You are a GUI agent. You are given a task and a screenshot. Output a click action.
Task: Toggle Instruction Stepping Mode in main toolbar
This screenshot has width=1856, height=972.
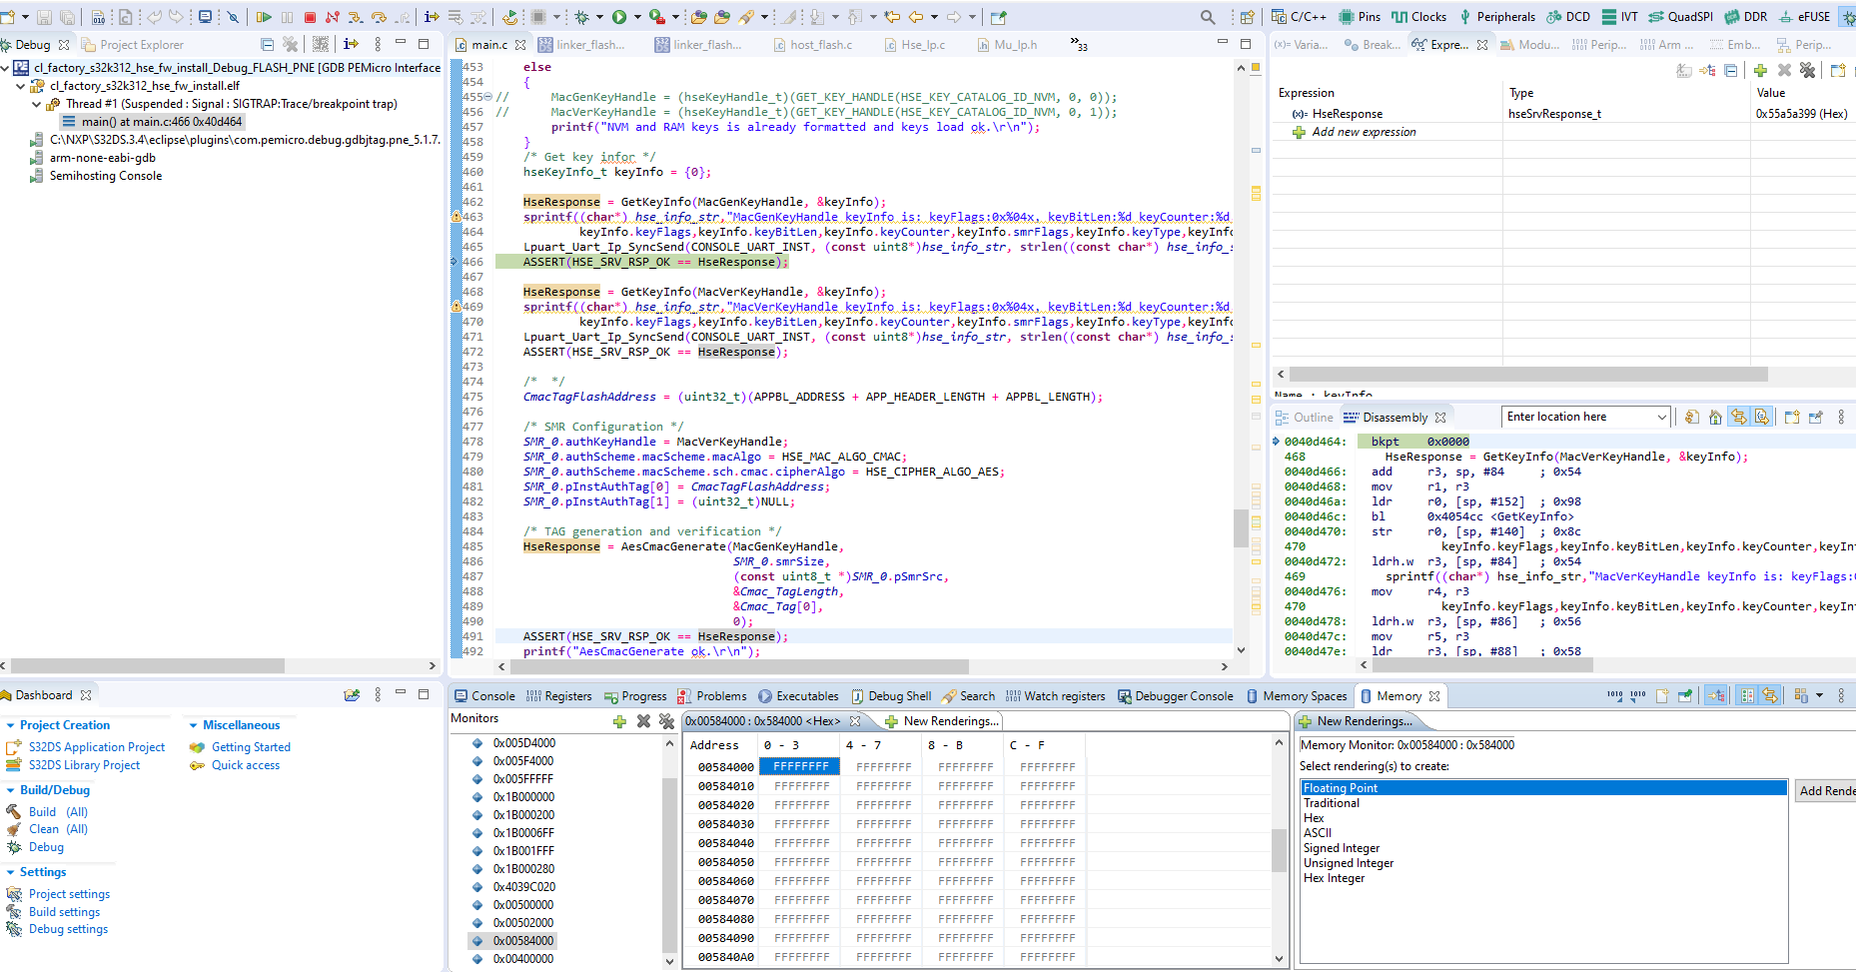(x=432, y=17)
